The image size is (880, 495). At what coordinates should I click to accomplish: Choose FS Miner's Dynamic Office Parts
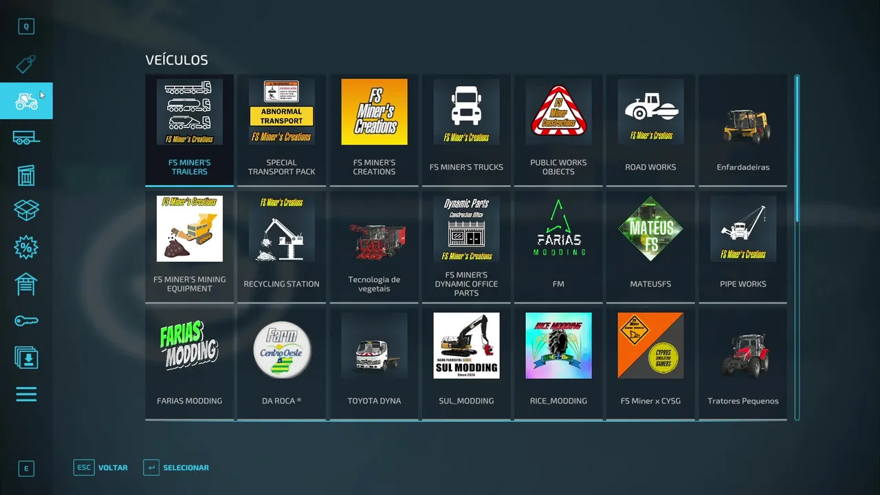pos(466,247)
